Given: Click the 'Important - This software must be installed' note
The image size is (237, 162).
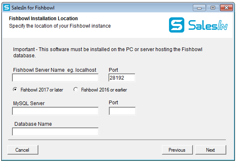Looking at the screenshot, I should coord(108,52).
